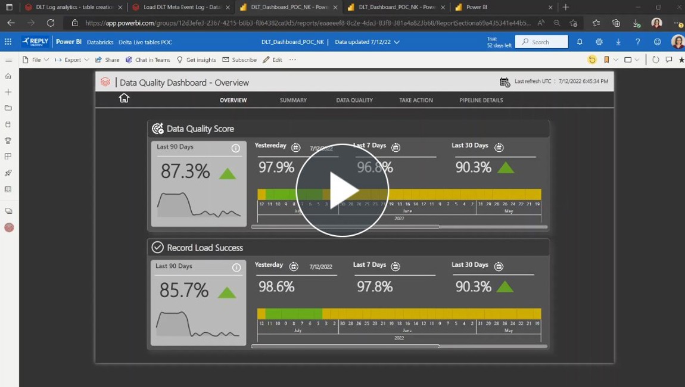Open the notifications bell
This screenshot has width=685, height=387.
click(580, 42)
